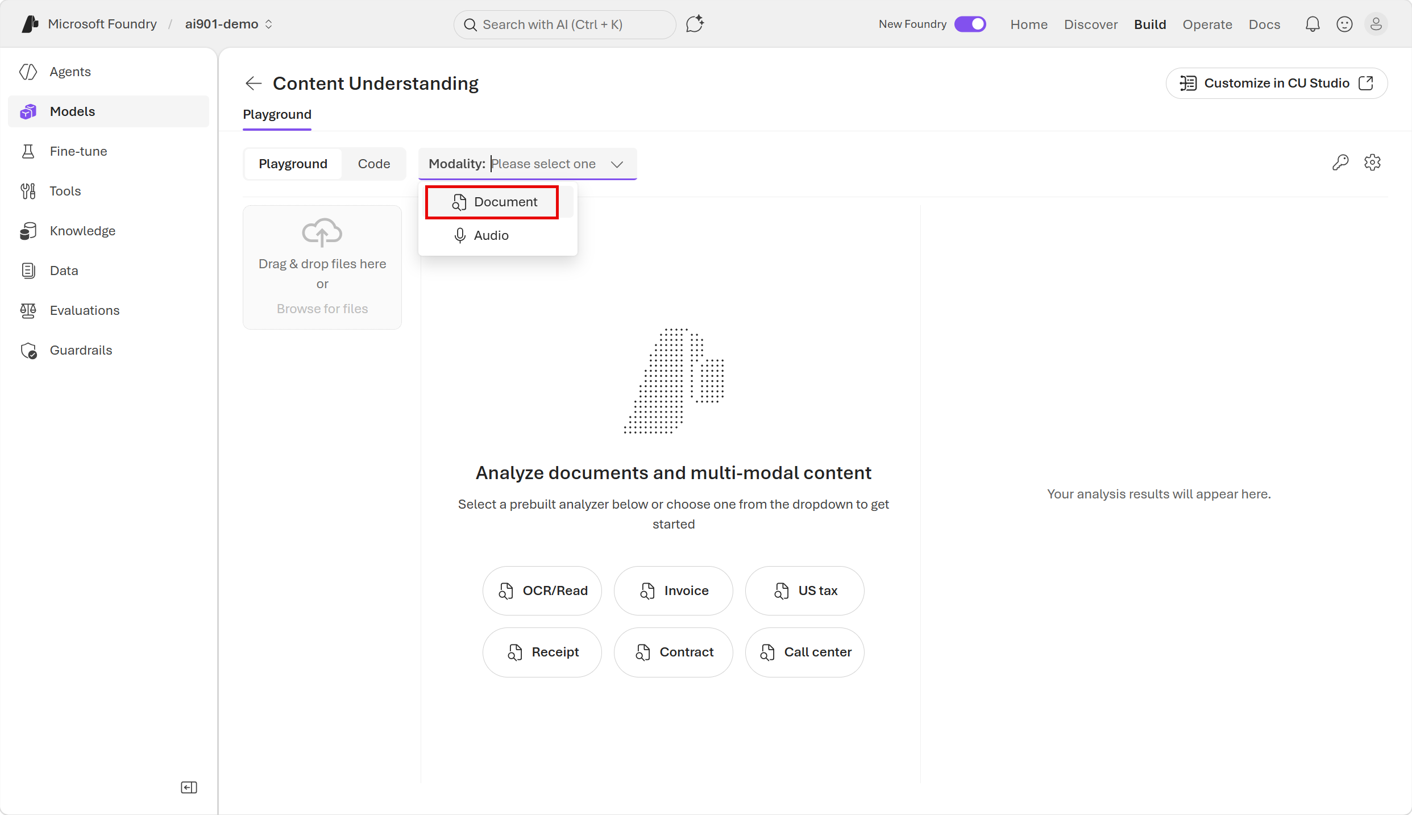Viewport: 1412px width, 815px height.
Task: Click the Search with AI box
Action: (564, 24)
